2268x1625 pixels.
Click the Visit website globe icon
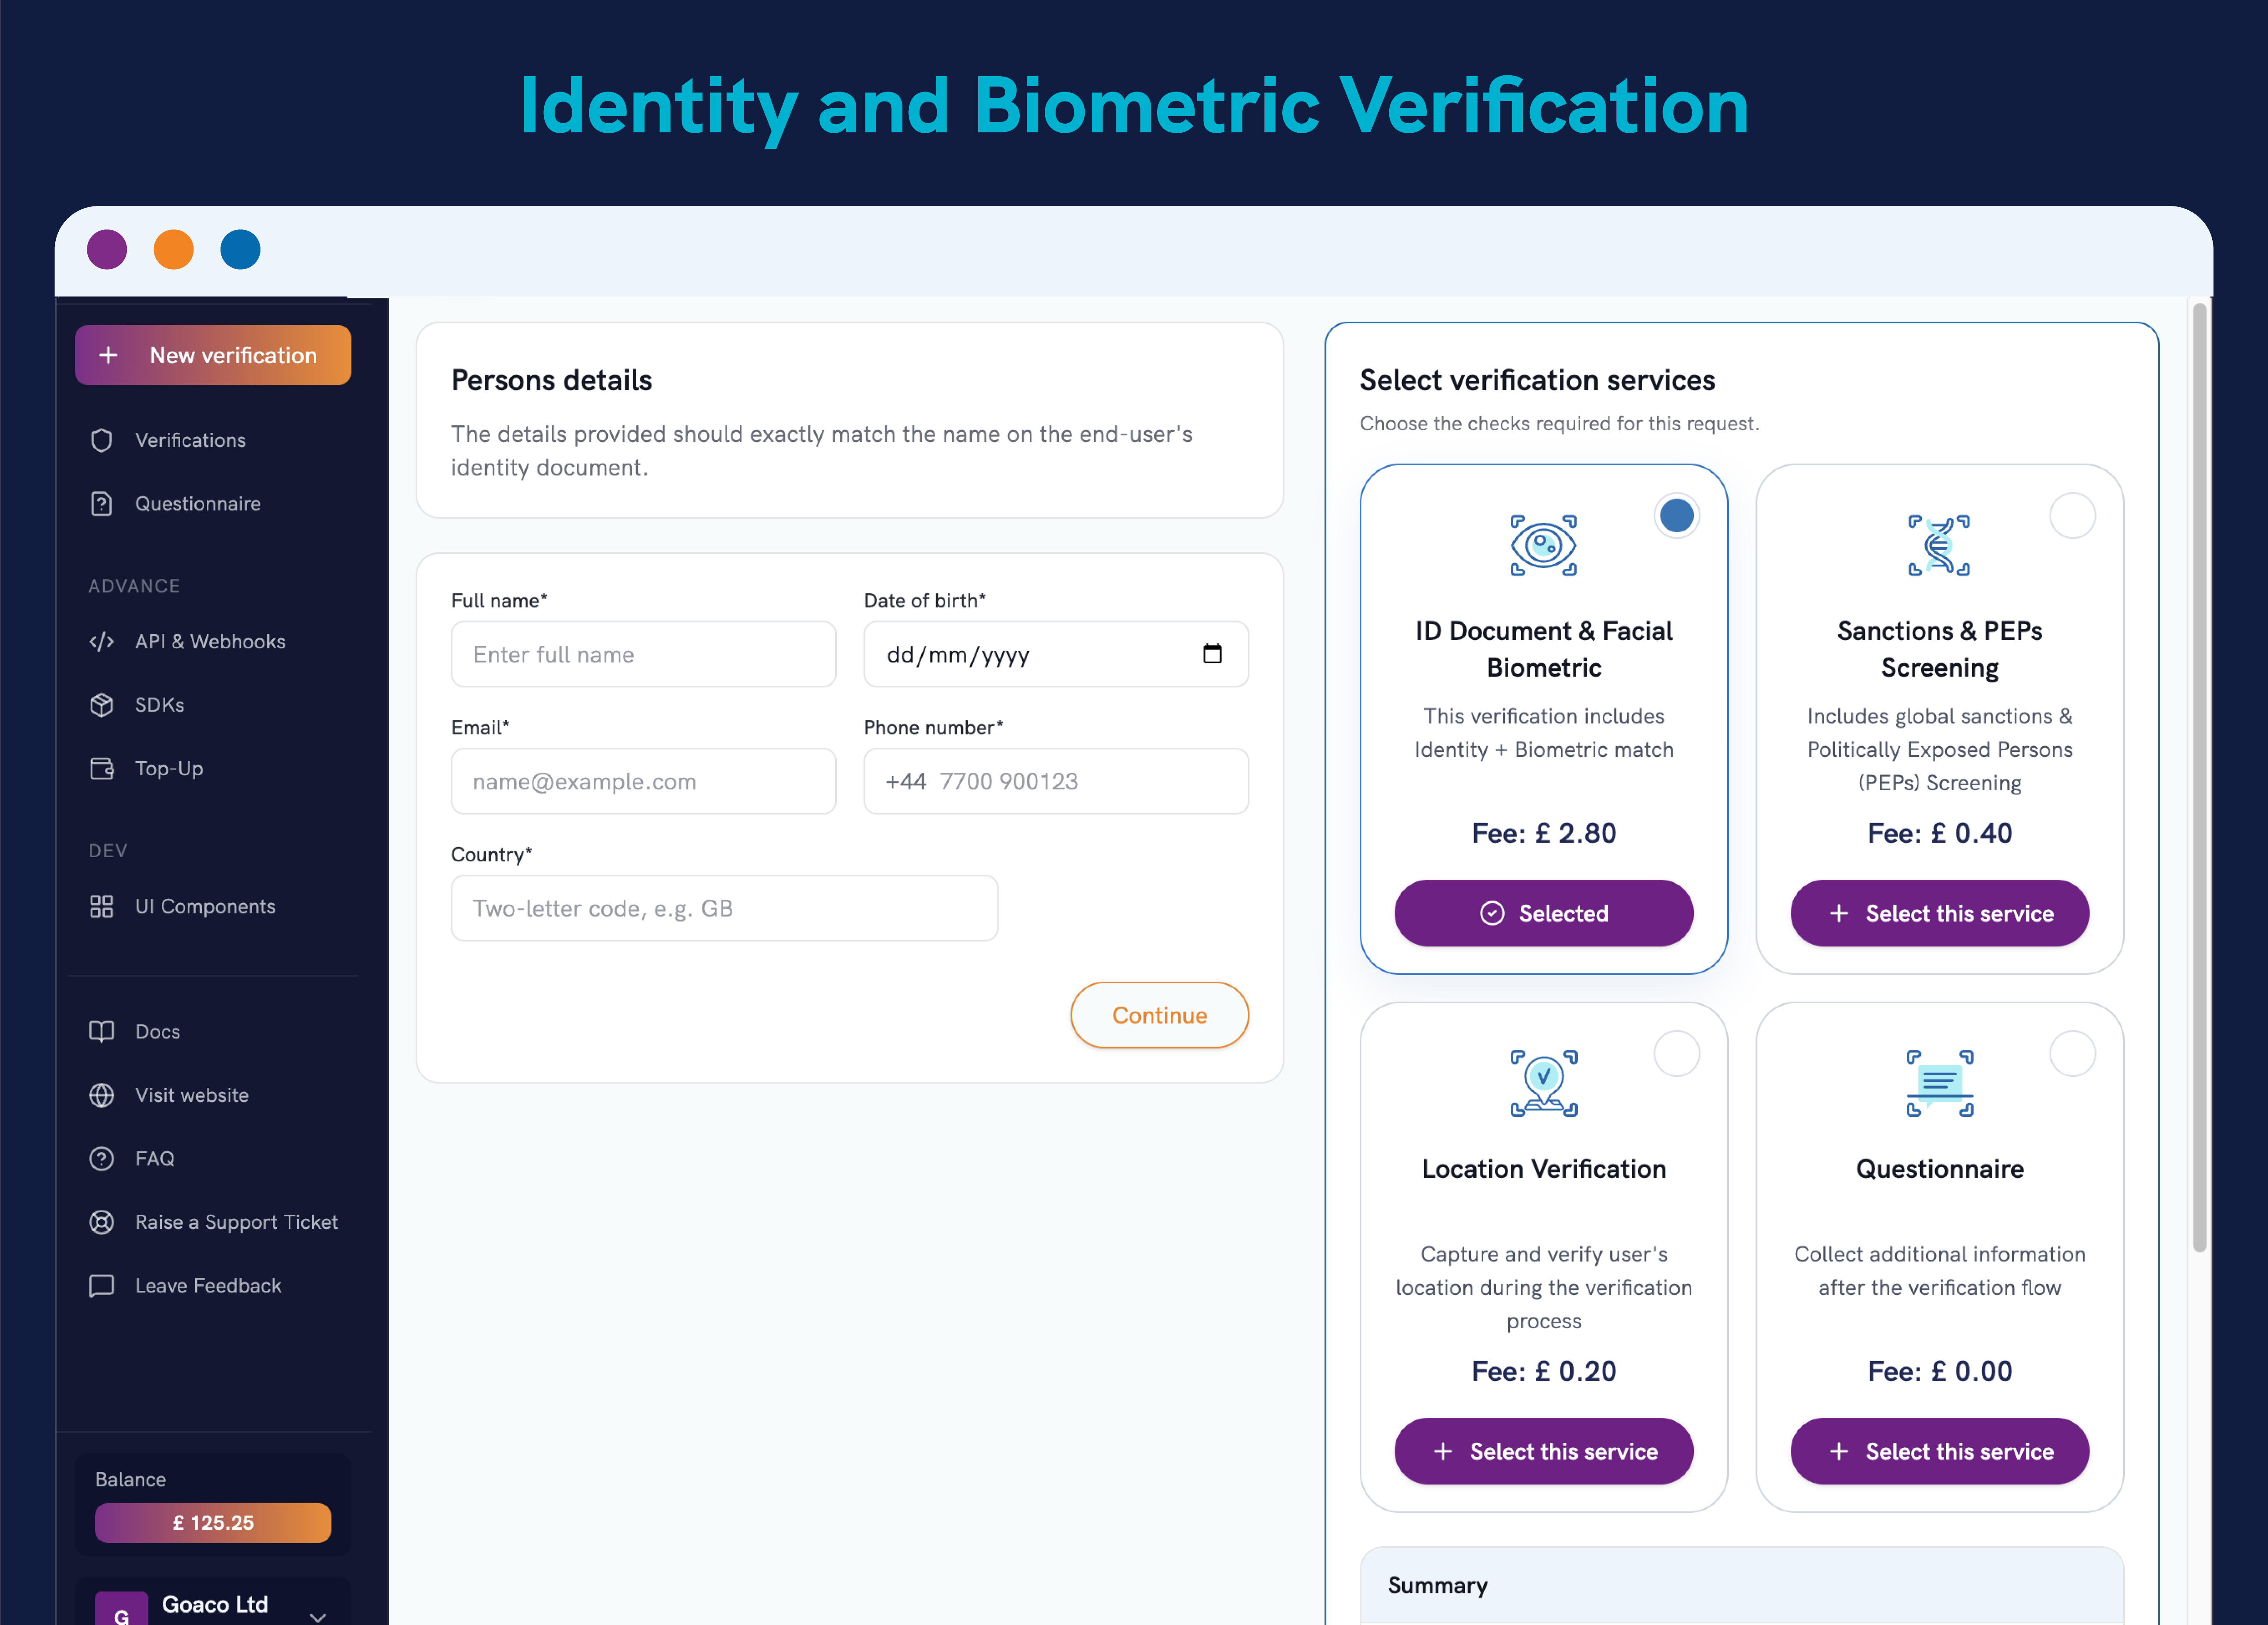tap(102, 1095)
